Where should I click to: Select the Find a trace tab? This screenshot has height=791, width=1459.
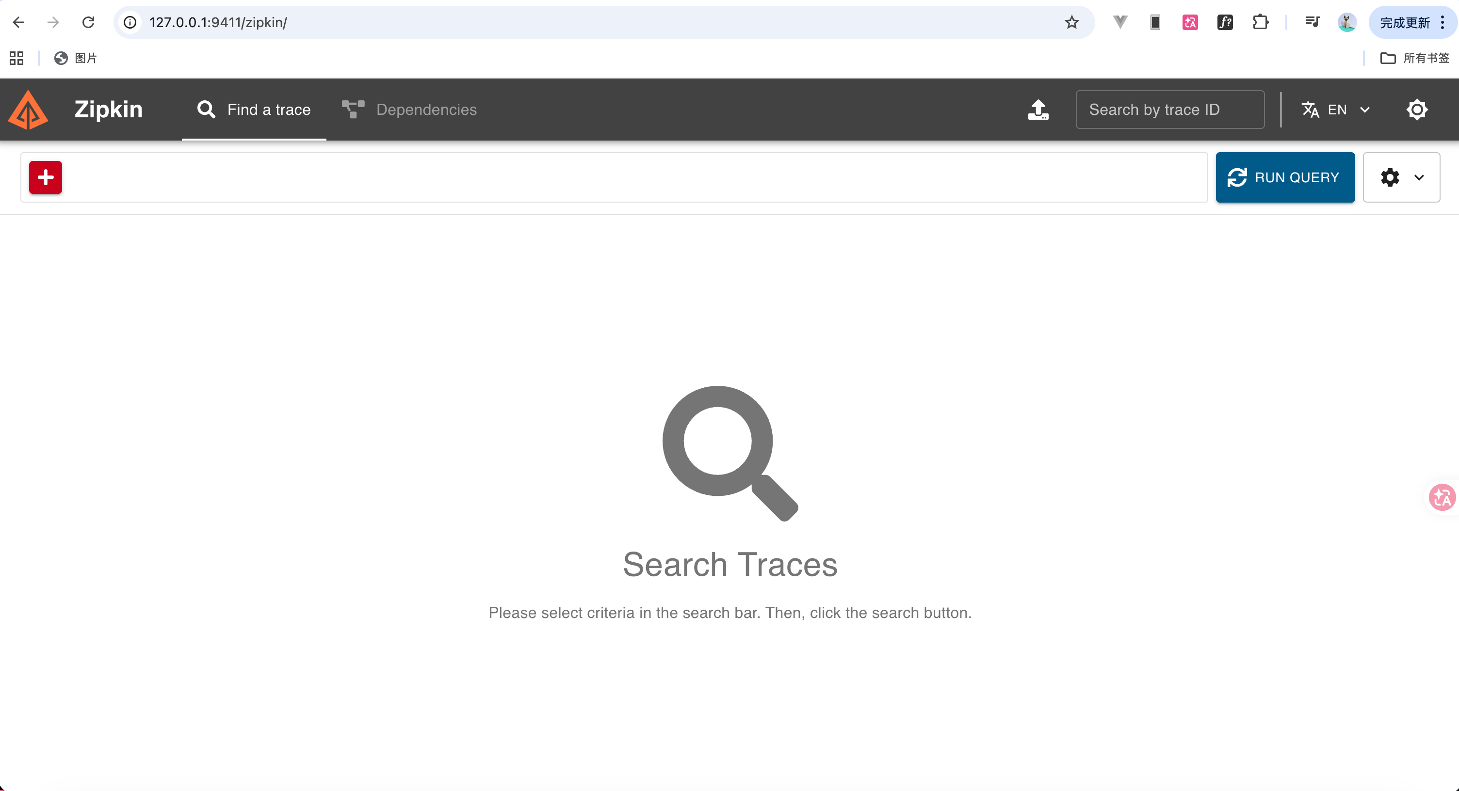(254, 110)
